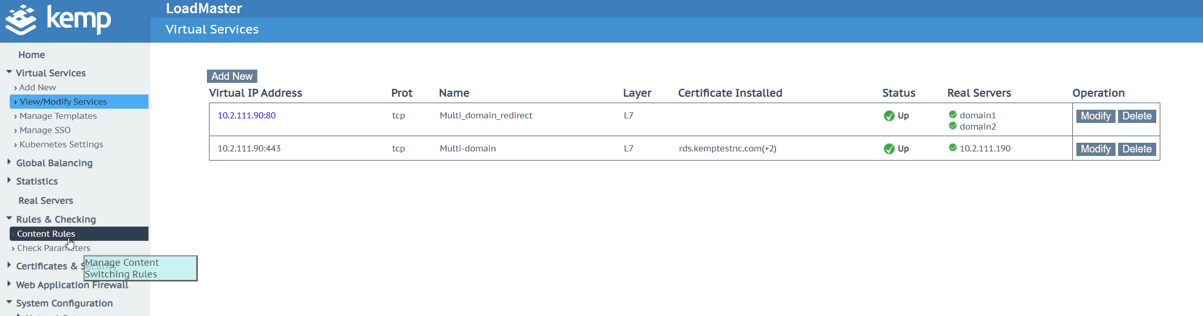The height and width of the screenshot is (316, 1203).
Task: Open Content Rules page
Action: click(x=79, y=234)
